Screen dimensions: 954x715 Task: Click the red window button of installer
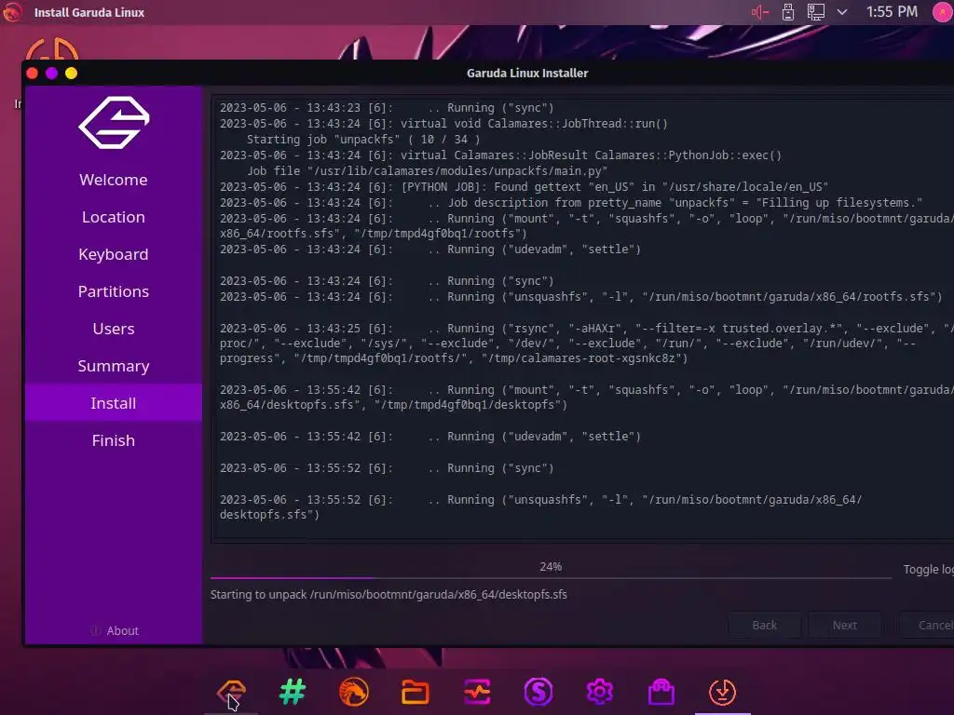click(x=33, y=73)
